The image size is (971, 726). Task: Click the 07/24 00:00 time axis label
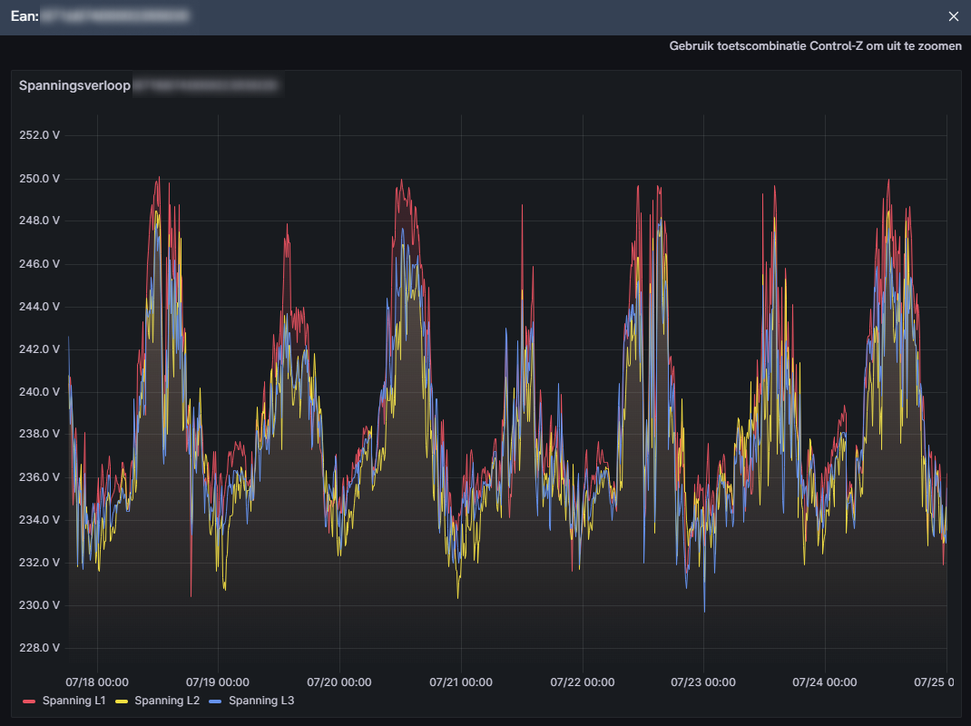pos(824,682)
